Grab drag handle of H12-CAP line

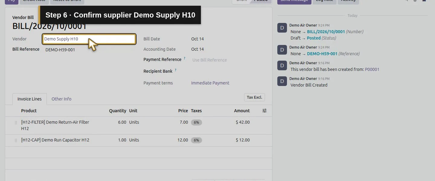[x=16, y=141]
